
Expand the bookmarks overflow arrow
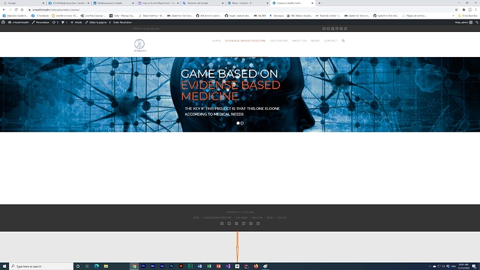(454, 15)
